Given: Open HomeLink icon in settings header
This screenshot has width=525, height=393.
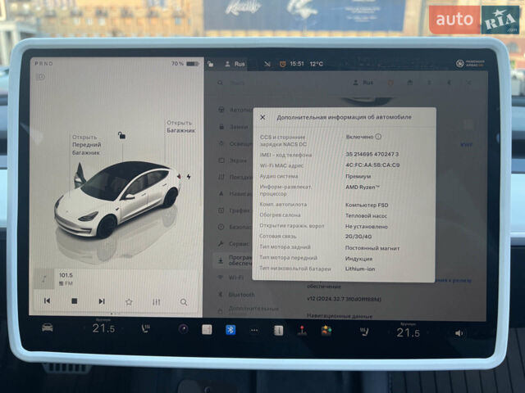Looking at the screenshot, I should 410,83.
